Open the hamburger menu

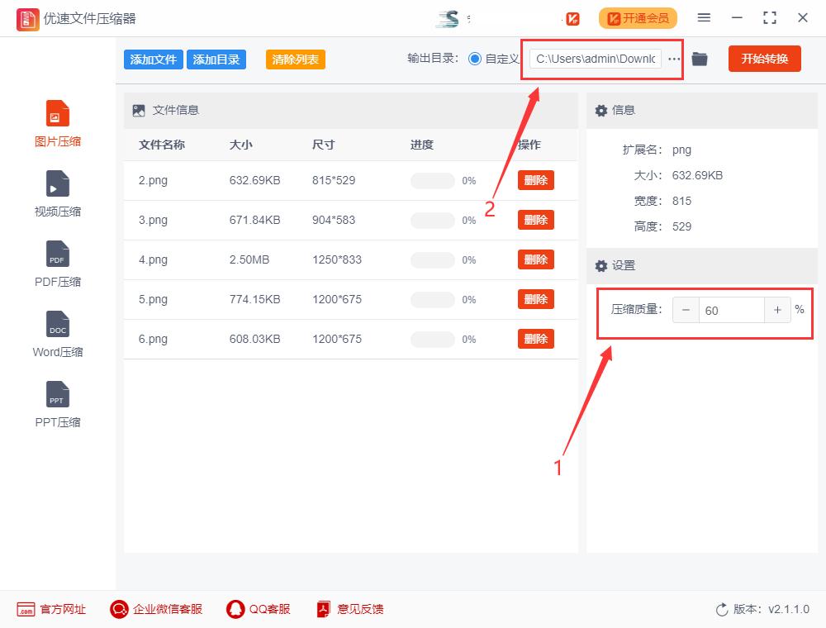(x=704, y=17)
